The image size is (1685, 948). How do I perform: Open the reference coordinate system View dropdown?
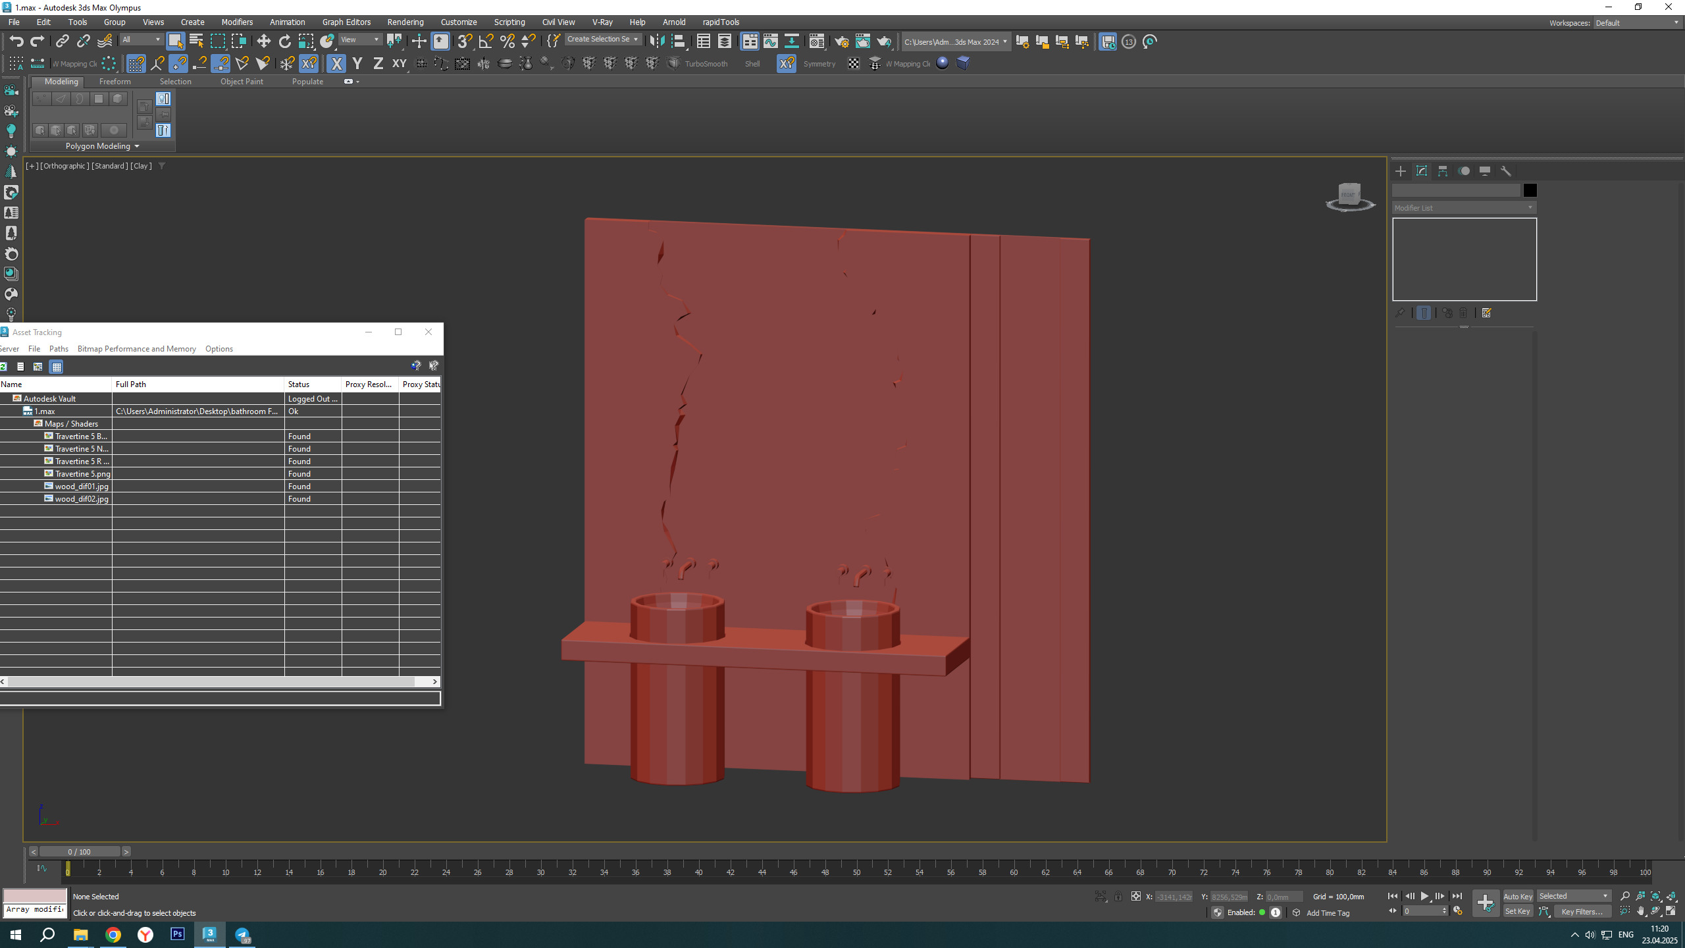tap(359, 39)
